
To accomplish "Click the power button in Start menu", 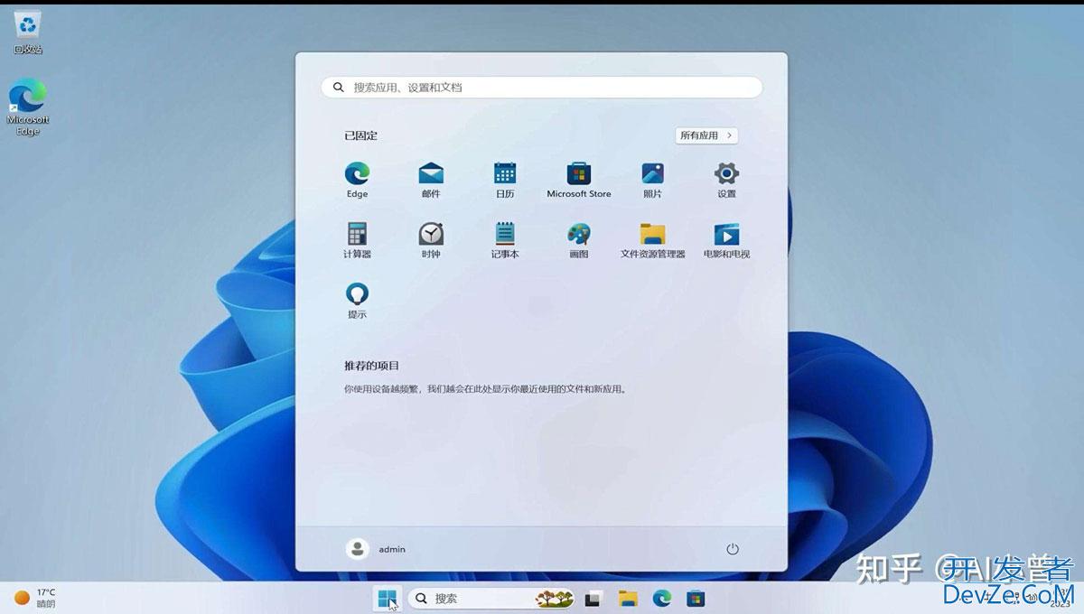I will 733,549.
